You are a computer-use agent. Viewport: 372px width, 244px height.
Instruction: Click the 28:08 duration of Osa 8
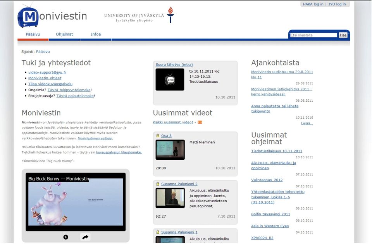tap(160, 168)
